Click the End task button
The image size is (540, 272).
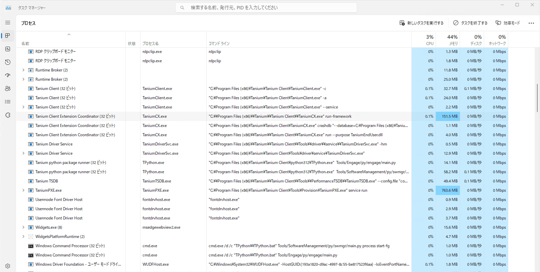click(470, 23)
